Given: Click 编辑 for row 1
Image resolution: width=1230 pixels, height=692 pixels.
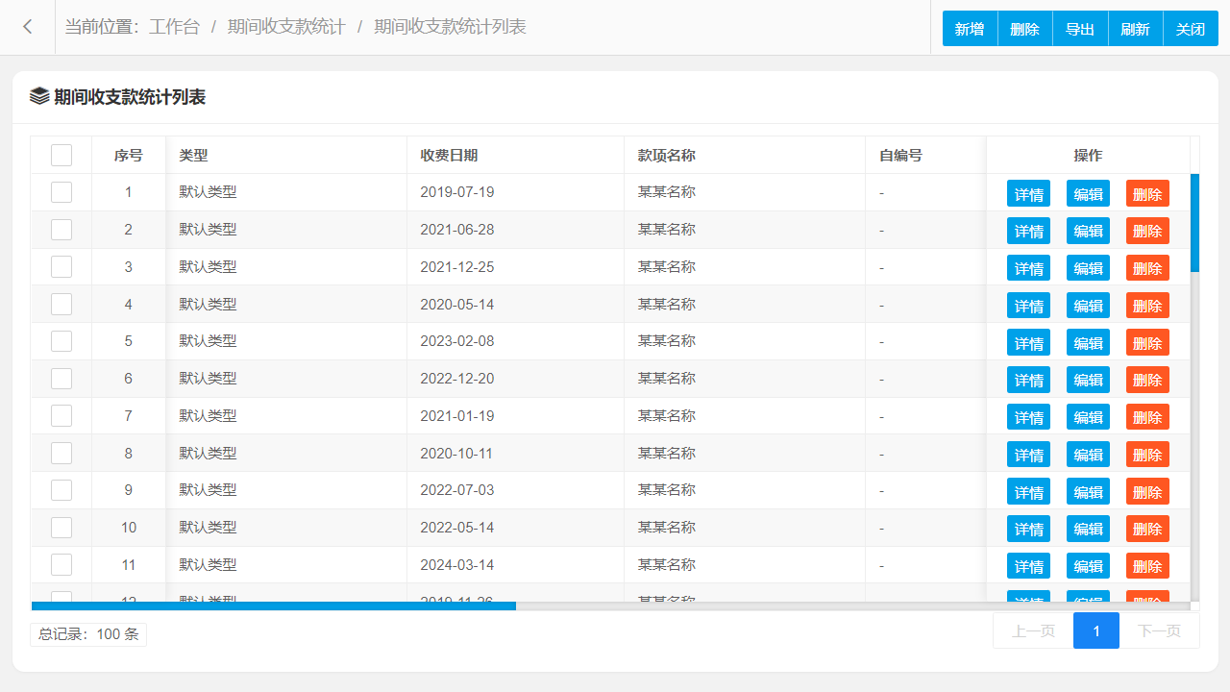Looking at the screenshot, I should [1088, 193].
